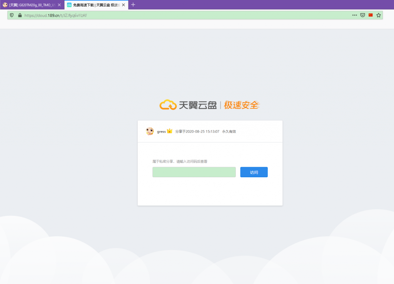Screen dimensions: 394x284
Task: Click the tracking protection shield icon
Action: coord(12,15)
